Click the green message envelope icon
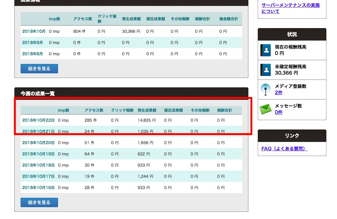Viewport: 337px width, 219px height. (266, 109)
